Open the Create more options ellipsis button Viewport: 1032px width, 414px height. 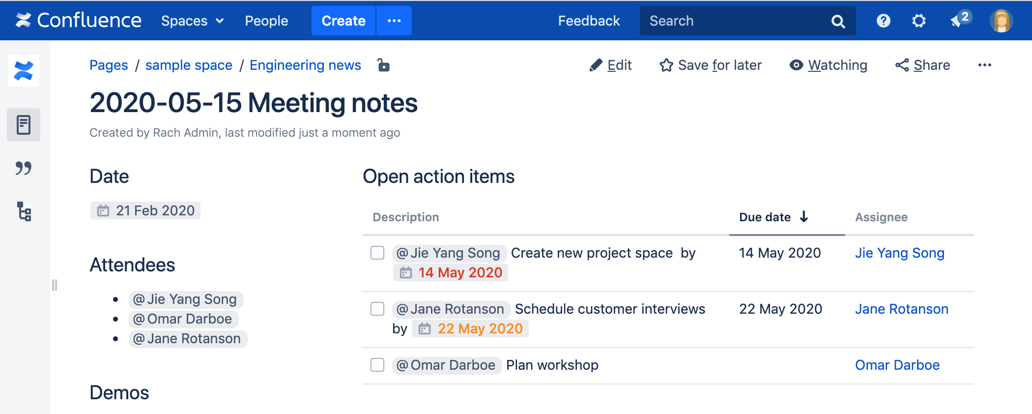click(394, 21)
